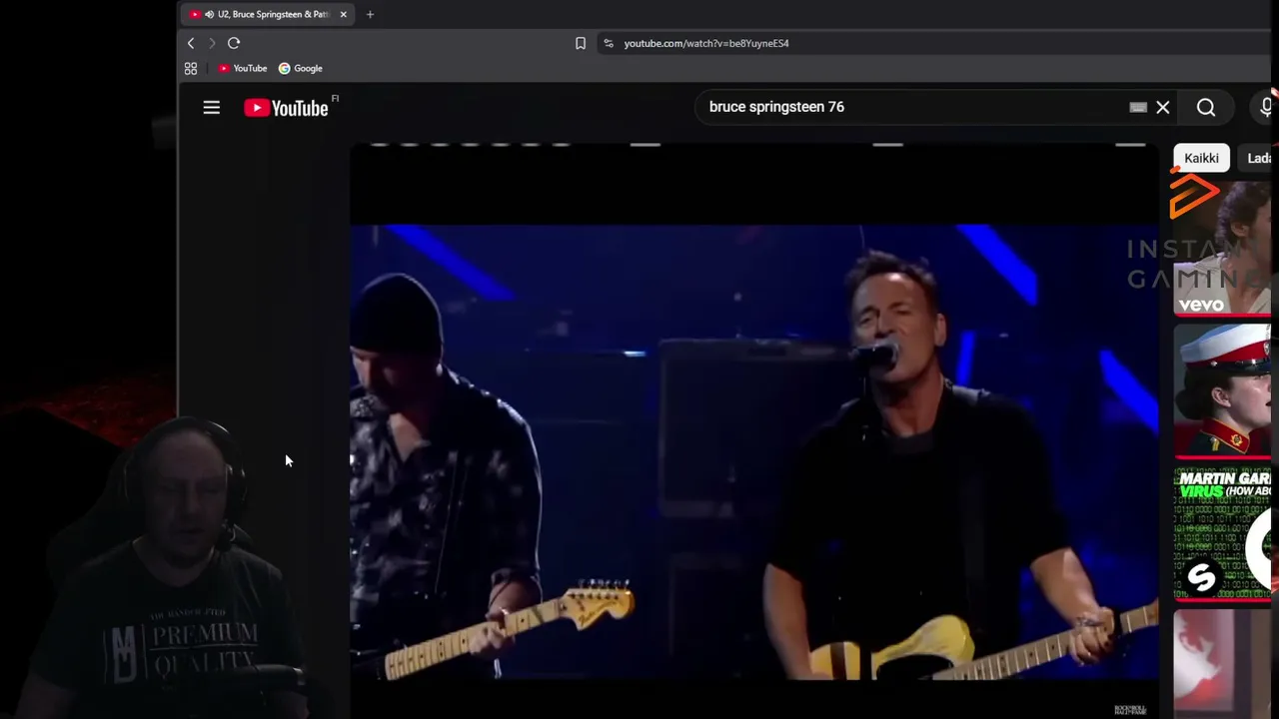Open a new browser tab
Image resolution: width=1279 pixels, height=719 pixels.
[x=370, y=14]
